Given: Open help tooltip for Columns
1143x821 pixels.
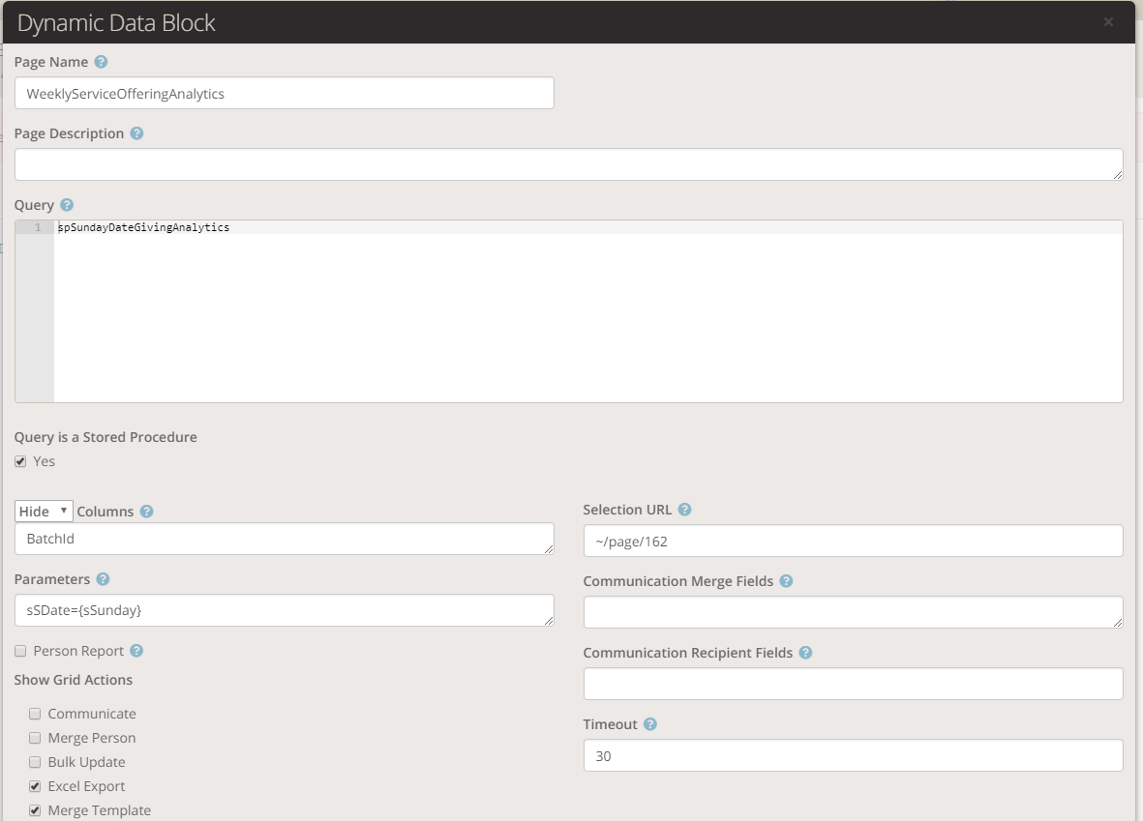Looking at the screenshot, I should coord(146,512).
